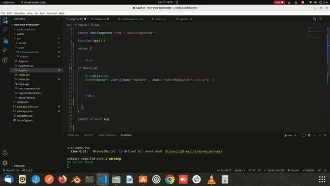Click the feedback icon in status bar
The height and width of the screenshot is (186, 330).
pyautogui.click(x=319, y=170)
